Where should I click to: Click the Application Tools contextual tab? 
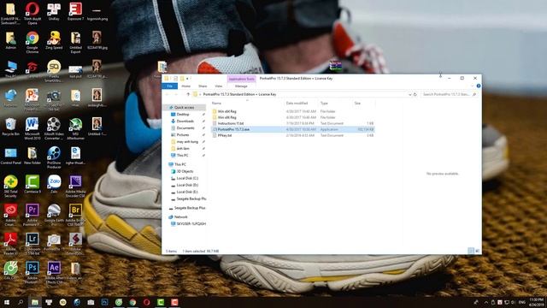pyautogui.click(x=241, y=79)
